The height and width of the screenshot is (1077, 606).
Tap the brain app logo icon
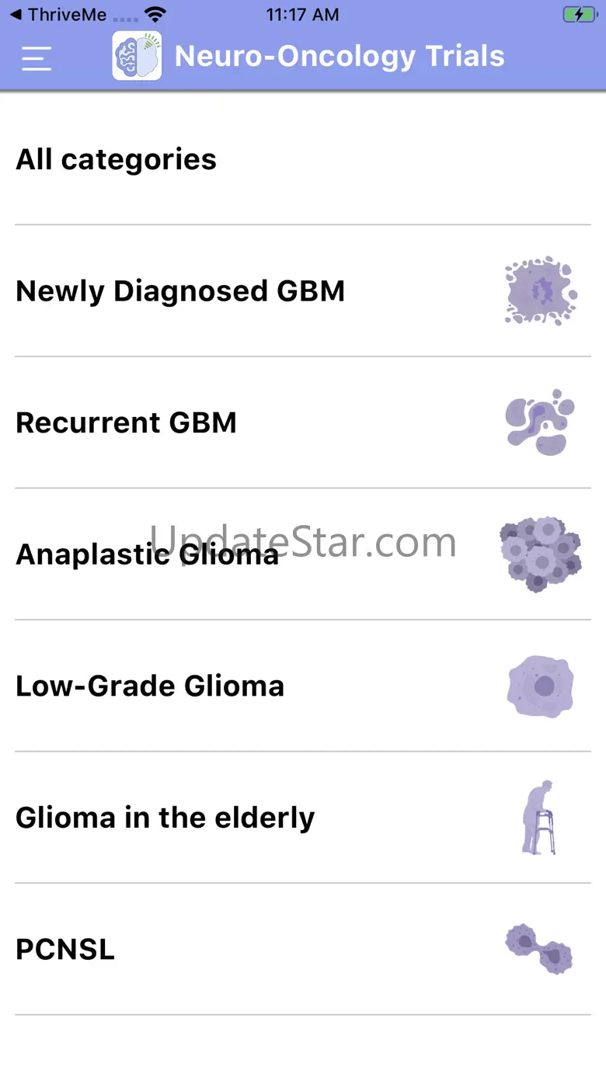(137, 56)
